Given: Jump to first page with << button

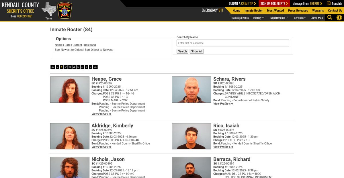Looking at the screenshot, I should [x=53, y=67].
